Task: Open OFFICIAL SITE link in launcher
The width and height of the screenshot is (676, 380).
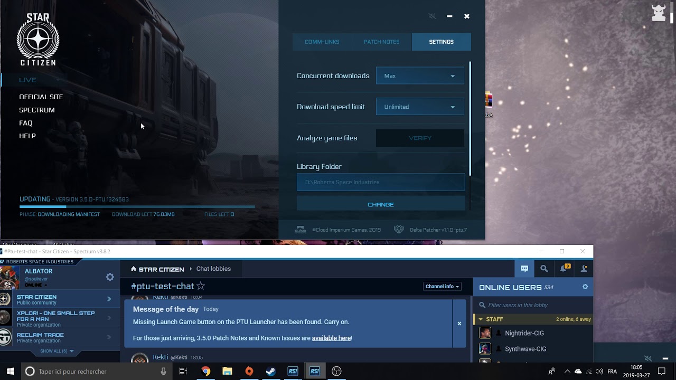Action: [x=41, y=97]
